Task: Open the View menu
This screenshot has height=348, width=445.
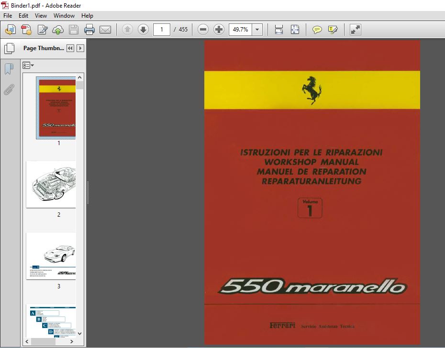Action: click(x=41, y=16)
